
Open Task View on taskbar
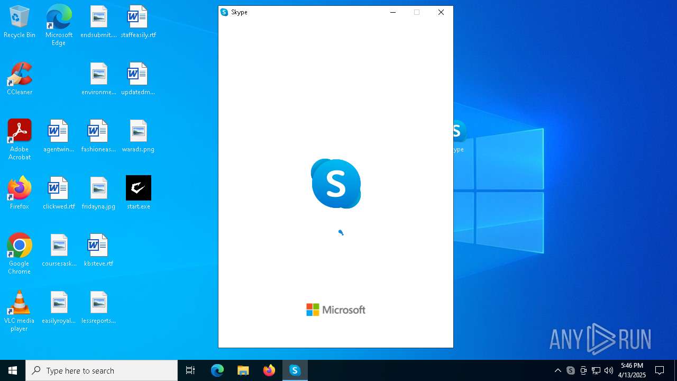[190, 370]
